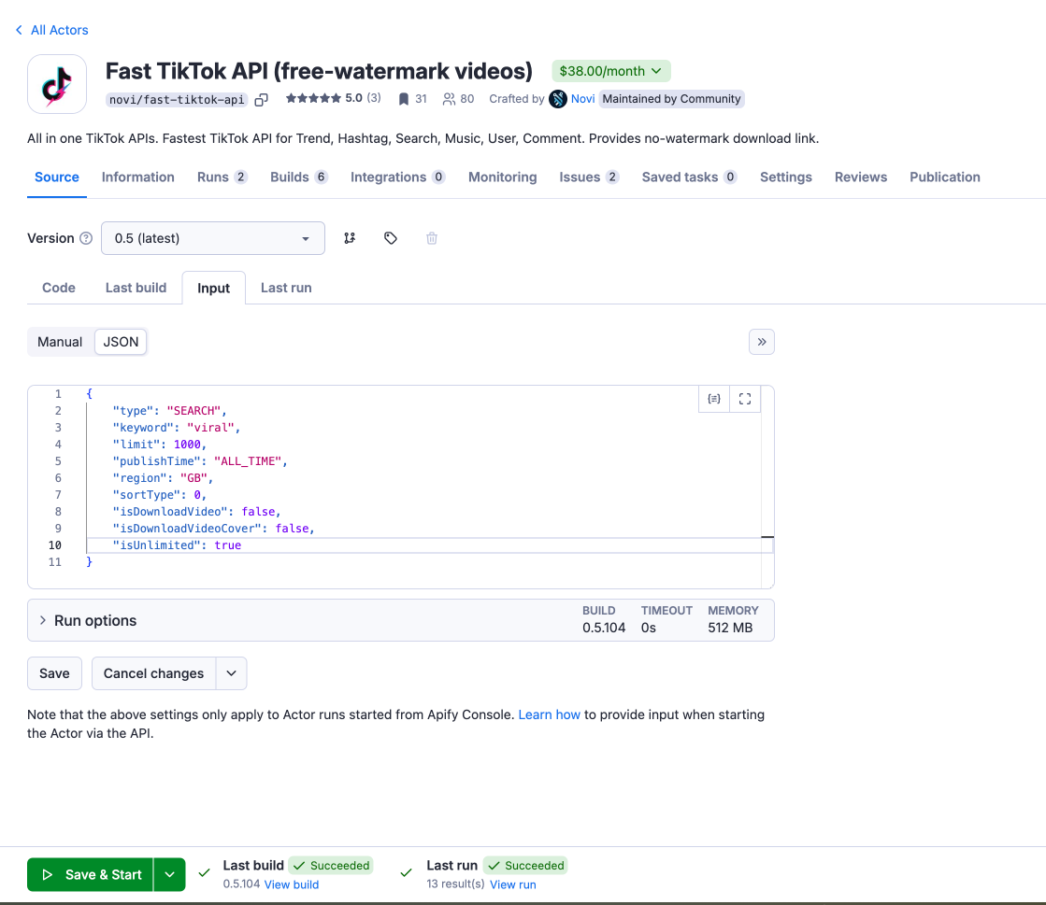The height and width of the screenshot is (905, 1046).
Task: Open the Cancel changes dropdown arrow
Action: [x=232, y=673]
